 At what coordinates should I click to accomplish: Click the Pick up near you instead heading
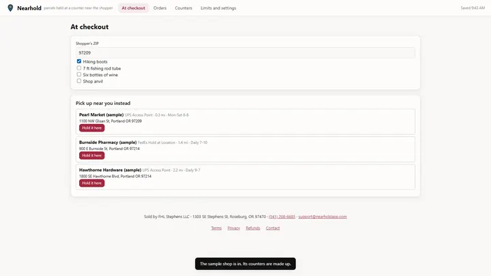(x=103, y=104)
